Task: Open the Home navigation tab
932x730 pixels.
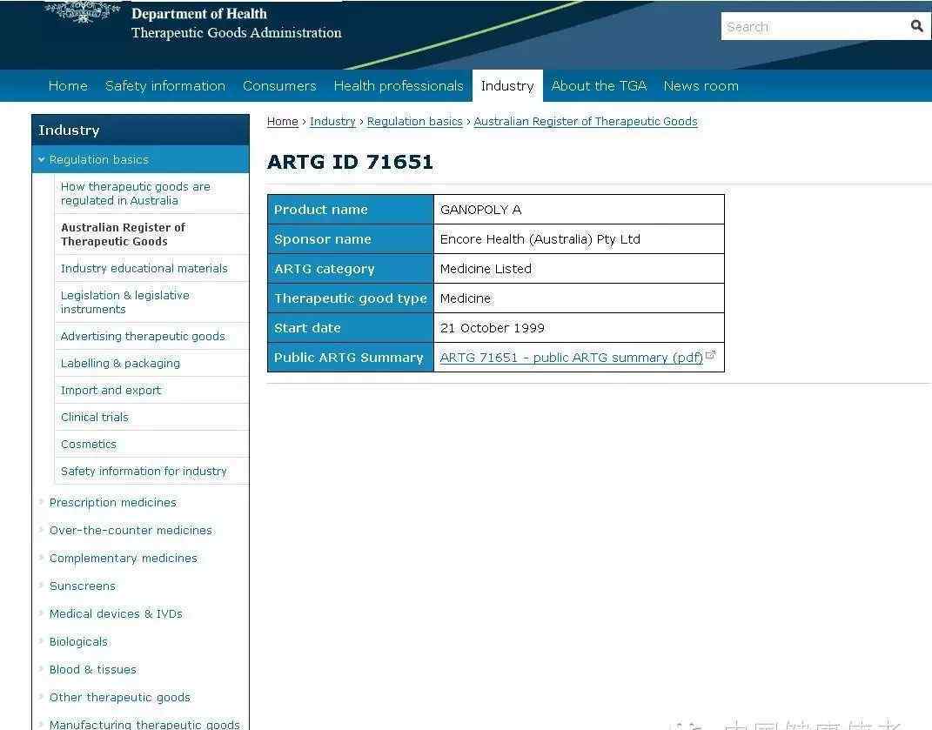Action: pyautogui.click(x=68, y=85)
